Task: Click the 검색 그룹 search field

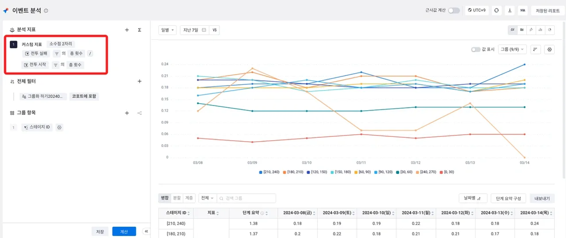Action: (246, 198)
